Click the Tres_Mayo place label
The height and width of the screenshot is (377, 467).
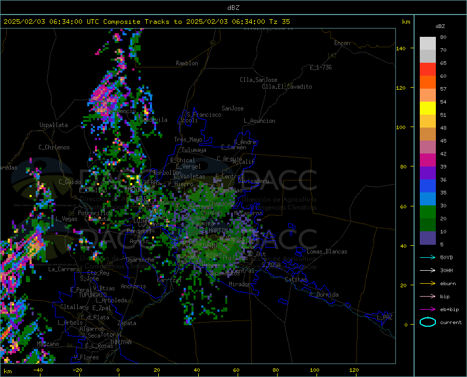click(188, 139)
